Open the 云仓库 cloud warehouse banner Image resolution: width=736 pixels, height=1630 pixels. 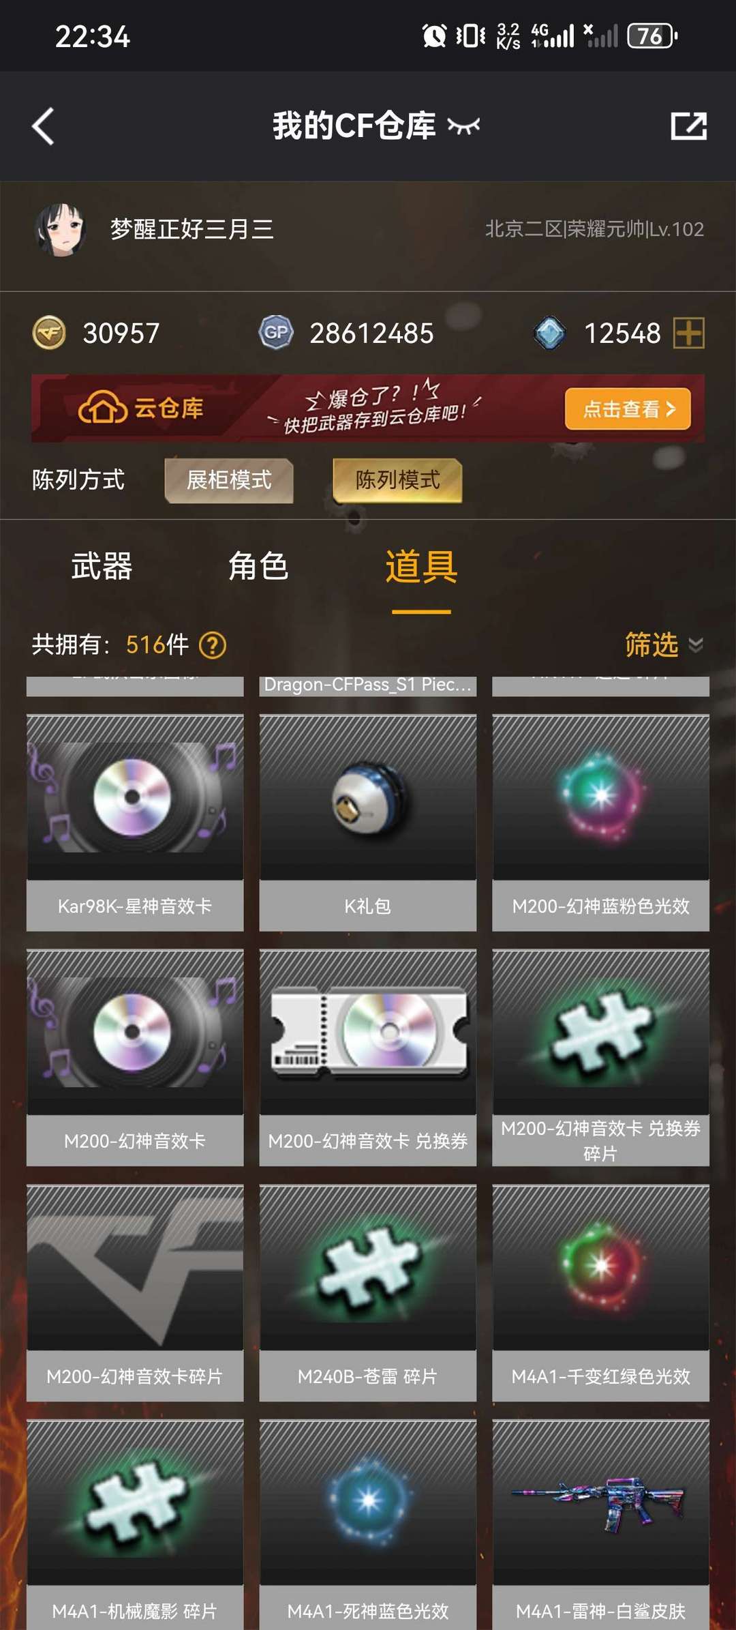point(368,409)
